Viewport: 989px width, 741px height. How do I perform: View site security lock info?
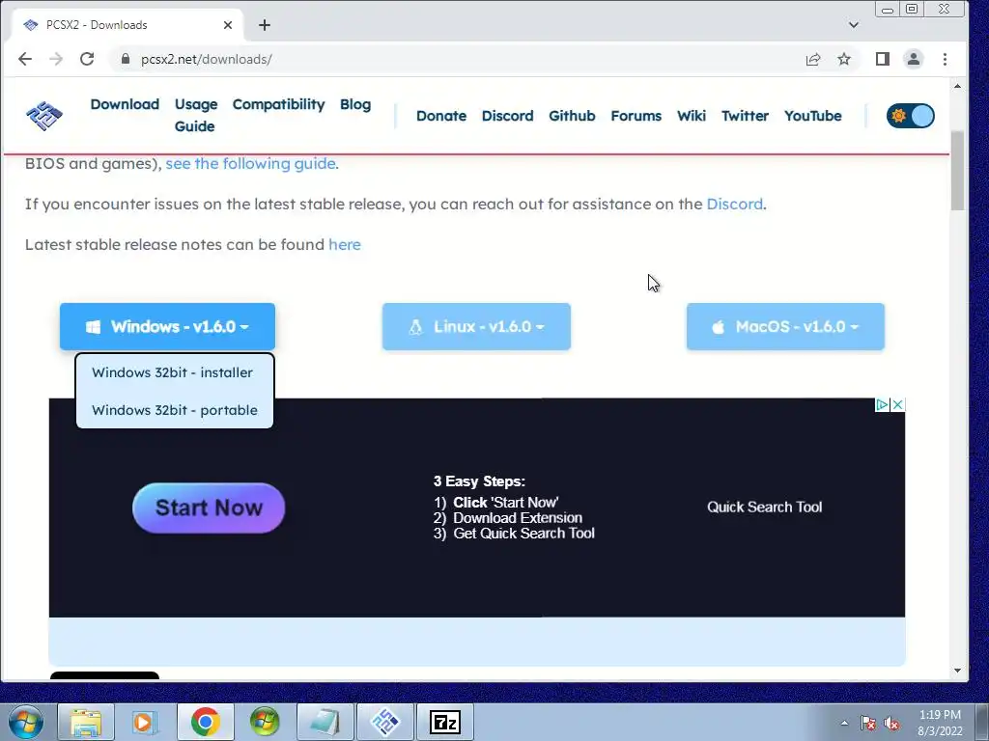[126, 59]
